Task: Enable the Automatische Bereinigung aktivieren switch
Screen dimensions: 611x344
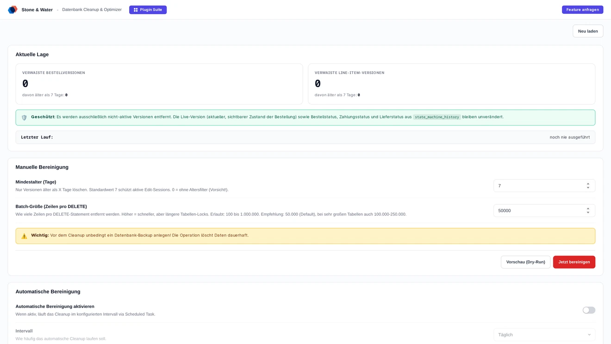Action: coord(589,310)
